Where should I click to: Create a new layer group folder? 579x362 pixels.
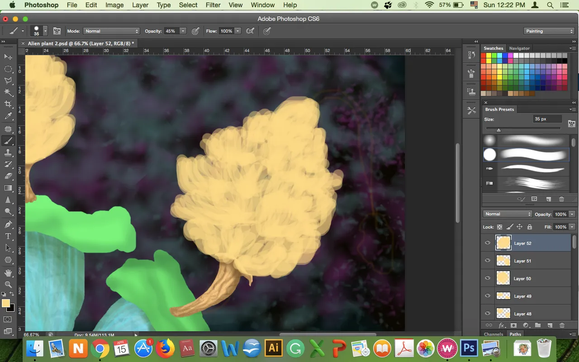[x=537, y=325]
